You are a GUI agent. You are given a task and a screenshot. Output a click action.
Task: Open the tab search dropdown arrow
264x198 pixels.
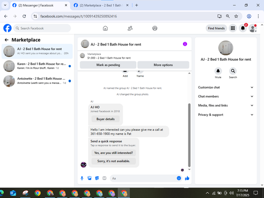click(x=5, y=5)
